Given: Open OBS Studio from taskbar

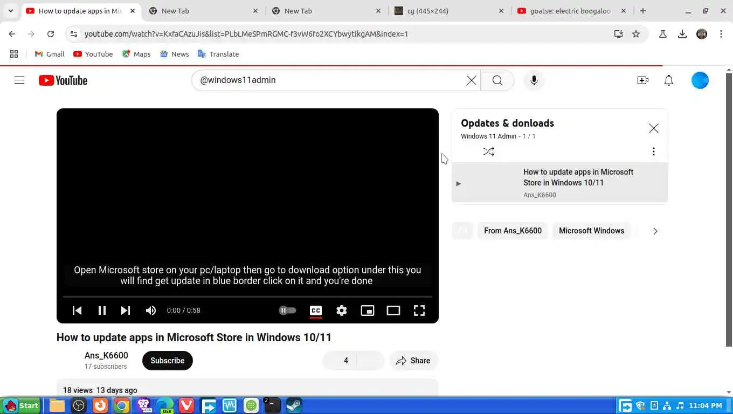Looking at the screenshot, I should point(79,405).
